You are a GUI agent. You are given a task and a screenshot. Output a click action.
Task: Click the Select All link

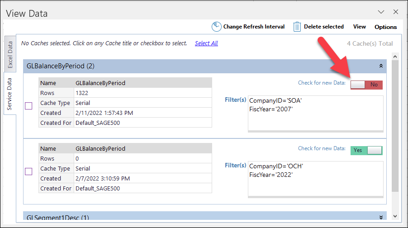(206, 43)
